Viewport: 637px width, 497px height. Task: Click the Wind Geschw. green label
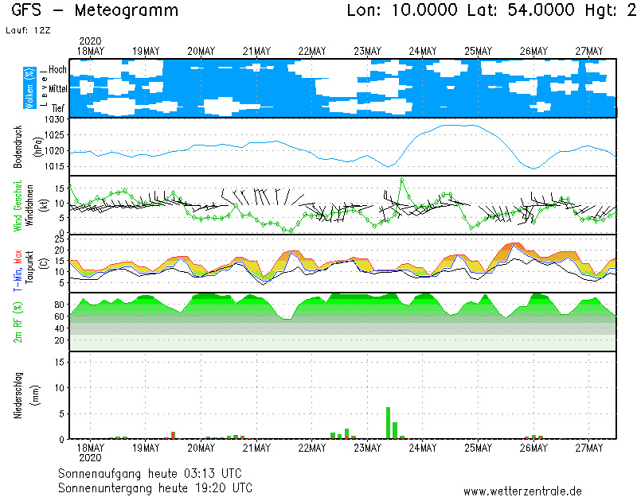pyautogui.click(x=18, y=206)
